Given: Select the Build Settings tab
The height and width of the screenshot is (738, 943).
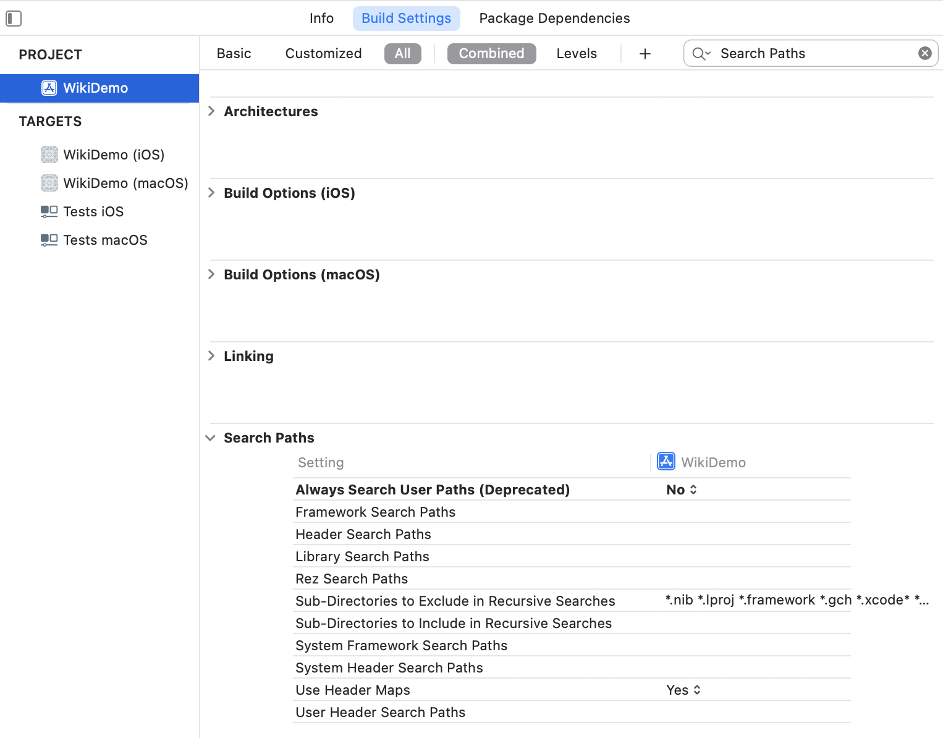Looking at the screenshot, I should (407, 19).
